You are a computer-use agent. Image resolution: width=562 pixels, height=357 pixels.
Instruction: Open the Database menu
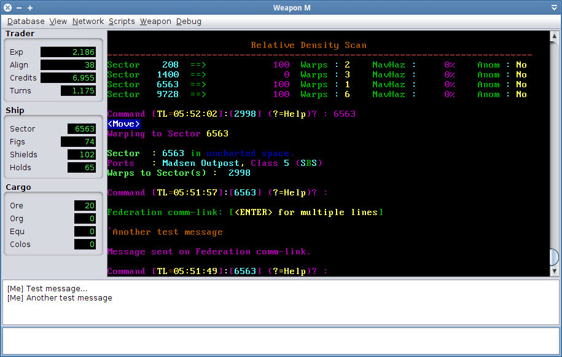tap(26, 22)
